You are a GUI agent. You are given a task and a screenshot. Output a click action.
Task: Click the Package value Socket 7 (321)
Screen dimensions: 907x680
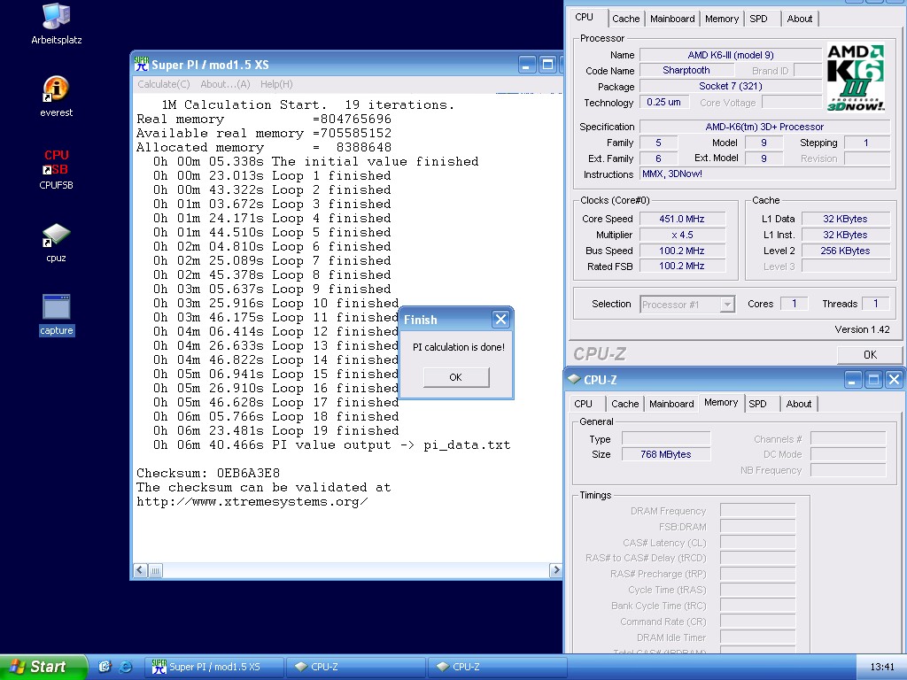coord(731,86)
